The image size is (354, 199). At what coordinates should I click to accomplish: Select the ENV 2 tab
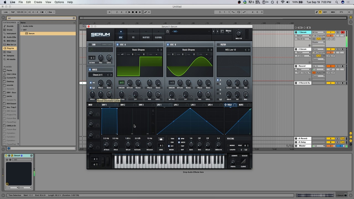tap(123, 105)
